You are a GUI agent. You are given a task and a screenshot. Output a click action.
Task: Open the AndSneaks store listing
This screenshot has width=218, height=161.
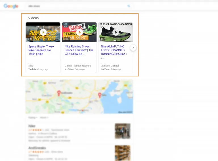[37, 148]
